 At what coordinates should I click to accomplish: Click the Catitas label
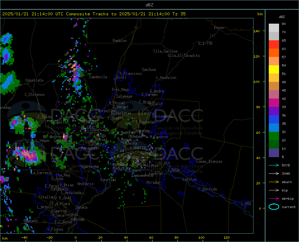pos(190,179)
